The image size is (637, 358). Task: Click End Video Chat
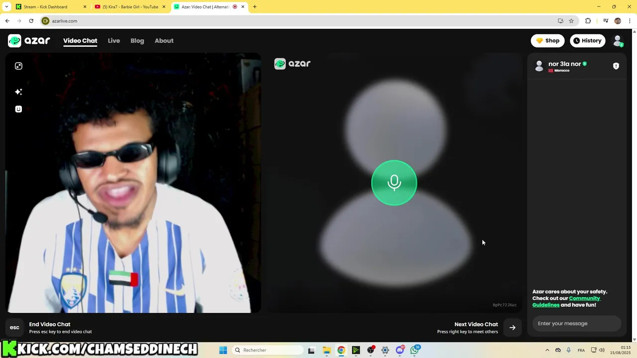[50, 324]
